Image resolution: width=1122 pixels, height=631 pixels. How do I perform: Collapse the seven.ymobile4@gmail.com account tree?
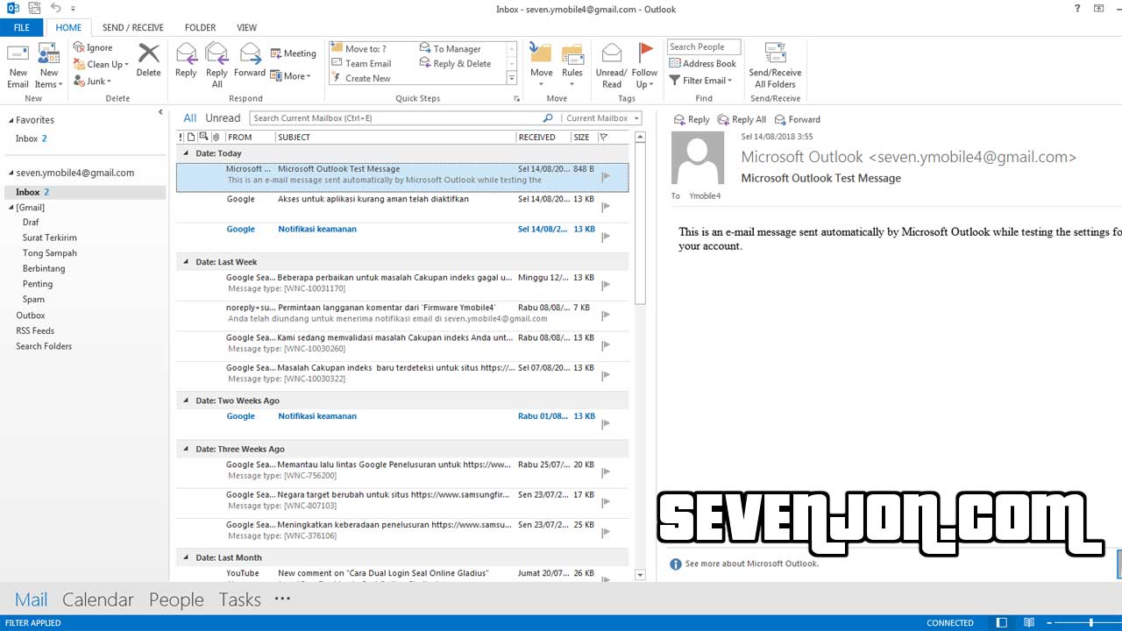pyautogui.click(x=11, y=173)
